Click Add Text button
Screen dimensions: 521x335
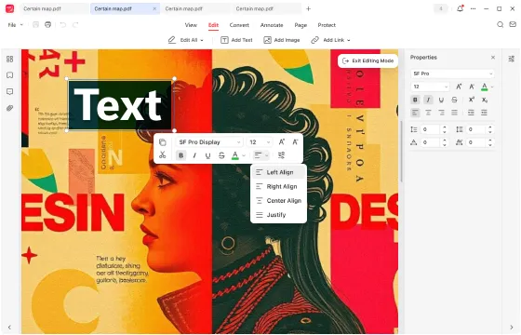click(236, 40)
